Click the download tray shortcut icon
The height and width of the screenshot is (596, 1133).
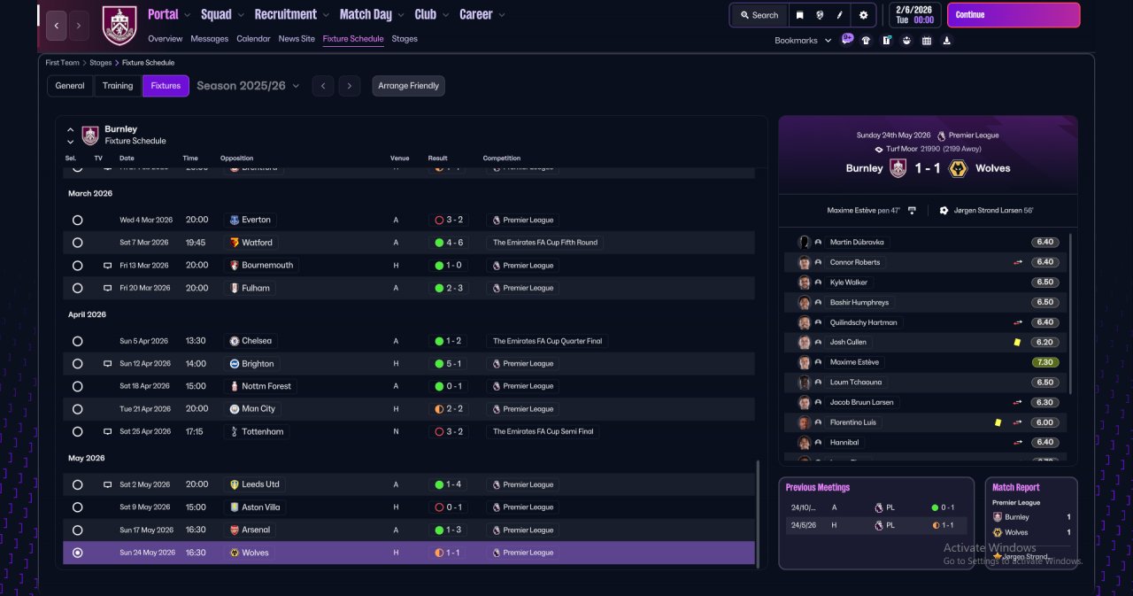tap(947, 40)
